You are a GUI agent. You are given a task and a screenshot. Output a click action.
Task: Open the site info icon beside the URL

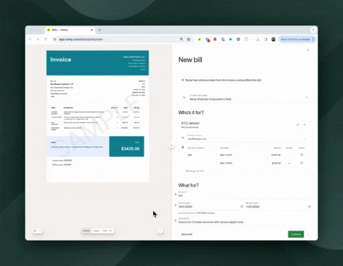55,39
